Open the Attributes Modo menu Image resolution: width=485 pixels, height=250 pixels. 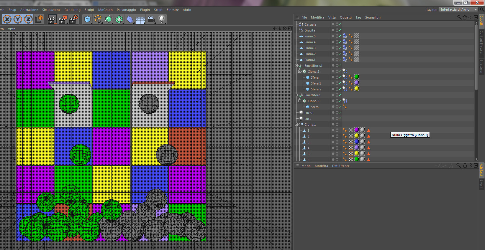point(306,166)
